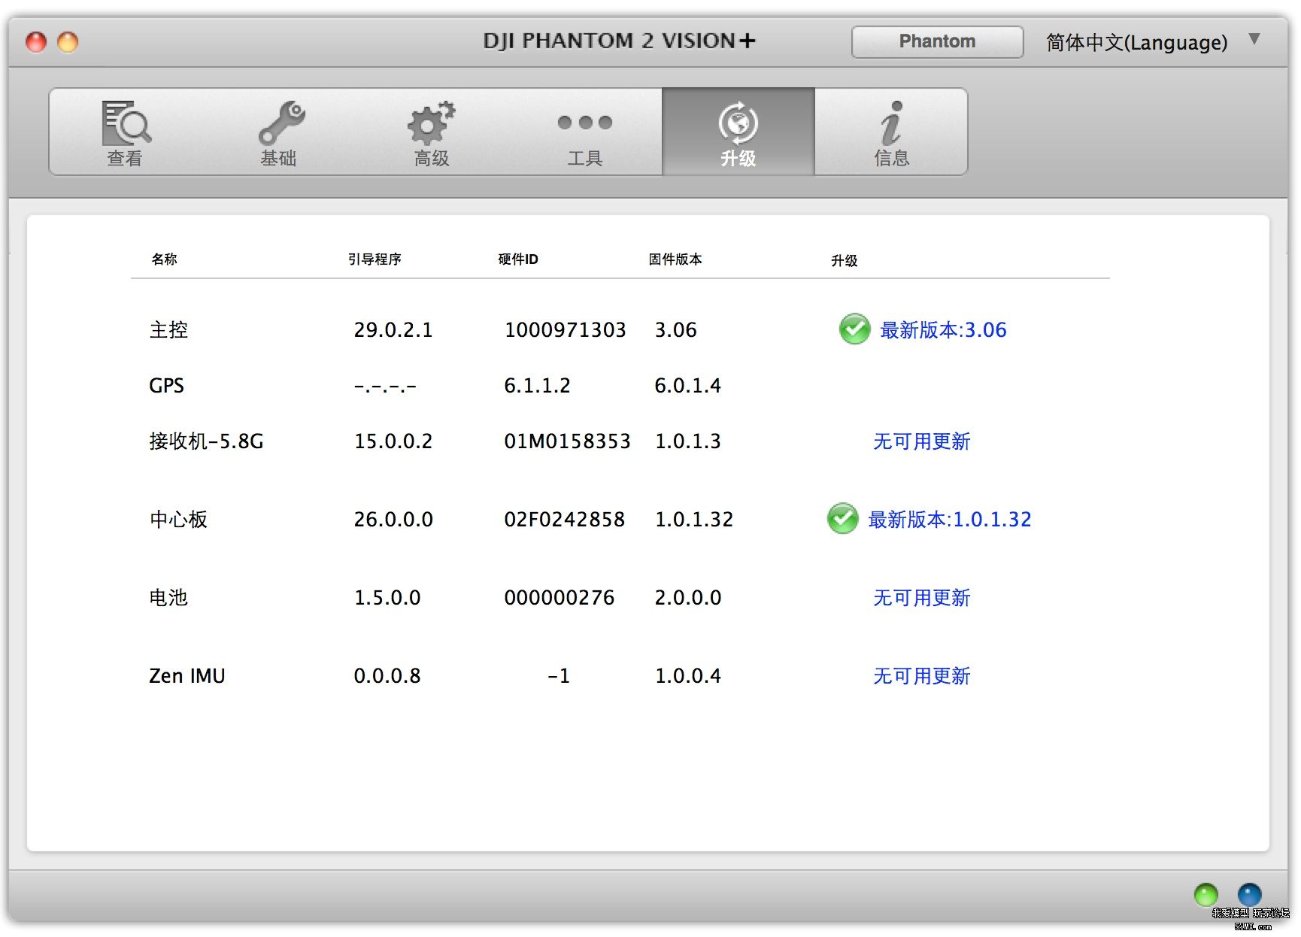
Task: Click bootloader value 15.0.0.2
Action: tap(393, 441)
